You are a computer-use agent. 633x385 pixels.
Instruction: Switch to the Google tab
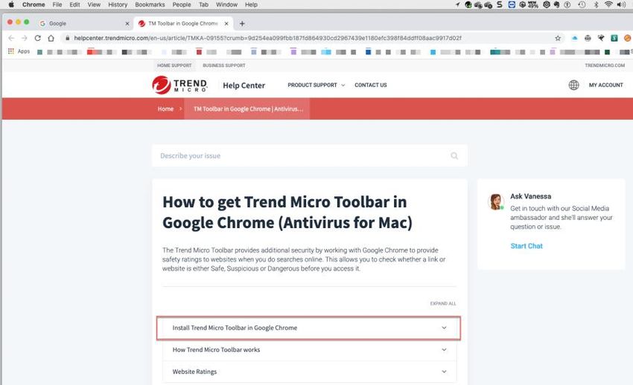point(84,23)
